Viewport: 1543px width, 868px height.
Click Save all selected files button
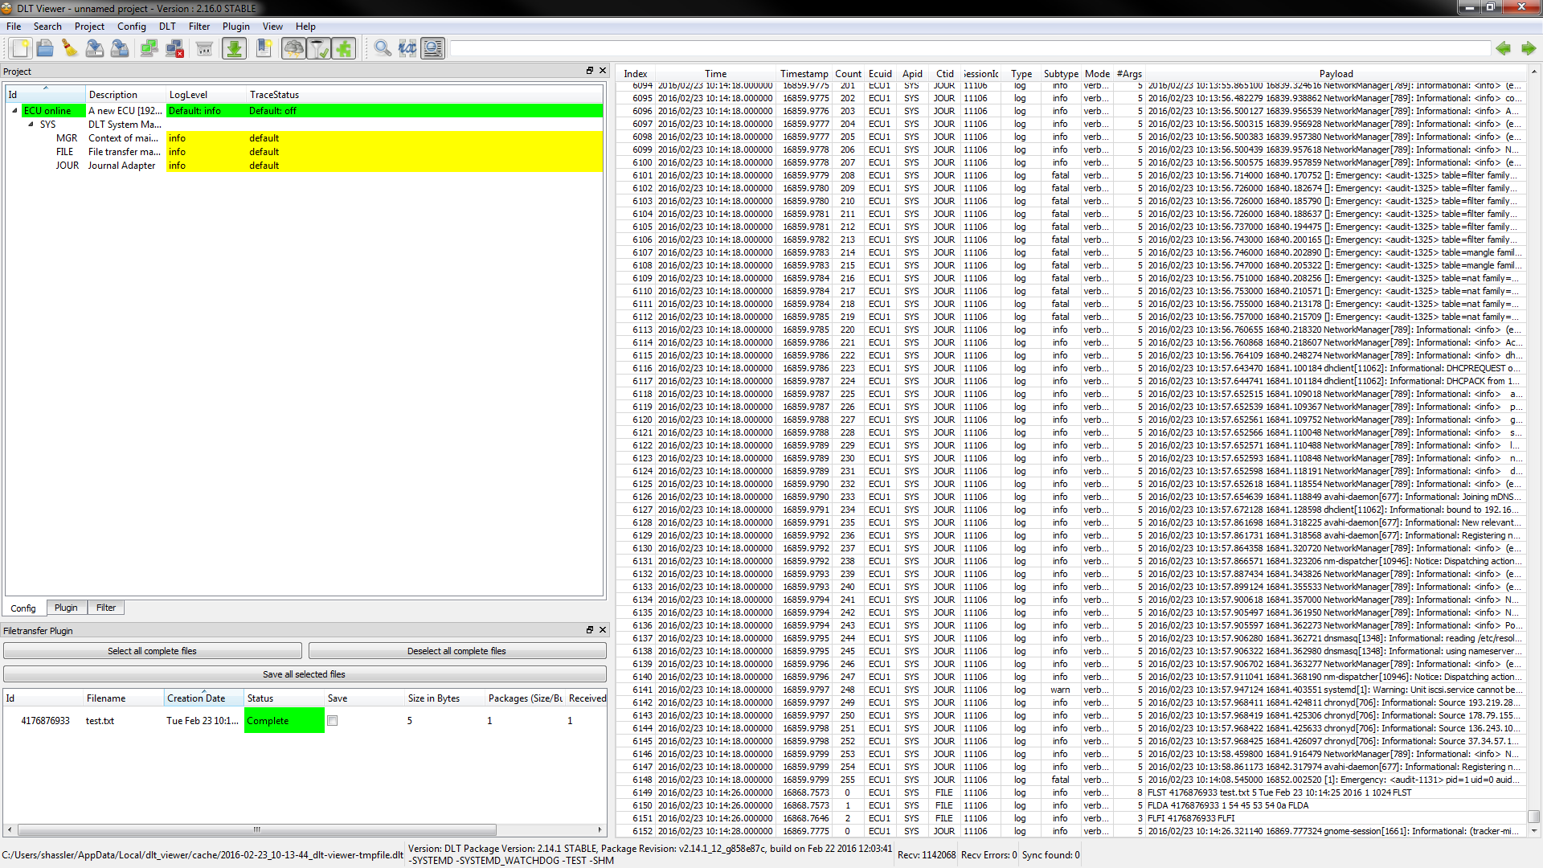coord(305,674)
